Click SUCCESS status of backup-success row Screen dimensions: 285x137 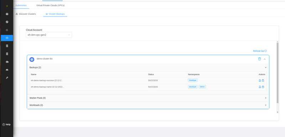[153, 80]
